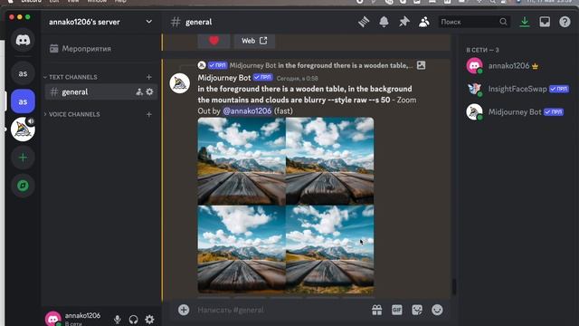Viewport: 579px width, 326px height.
Task: Select annako1206 in member list
Action: tap(517, 66)
